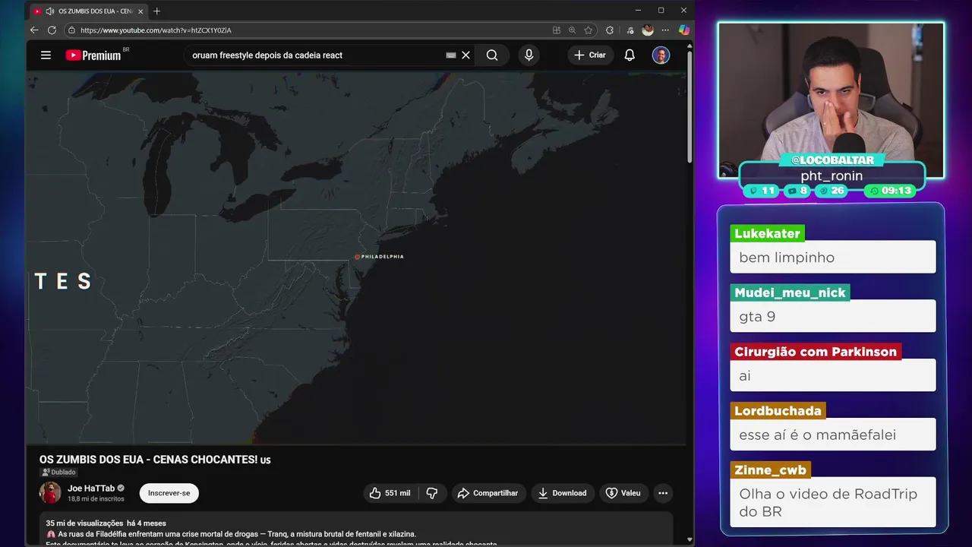Click the 09:13 WhatsApp counter
972x547 pixels.
click(890, 191)
